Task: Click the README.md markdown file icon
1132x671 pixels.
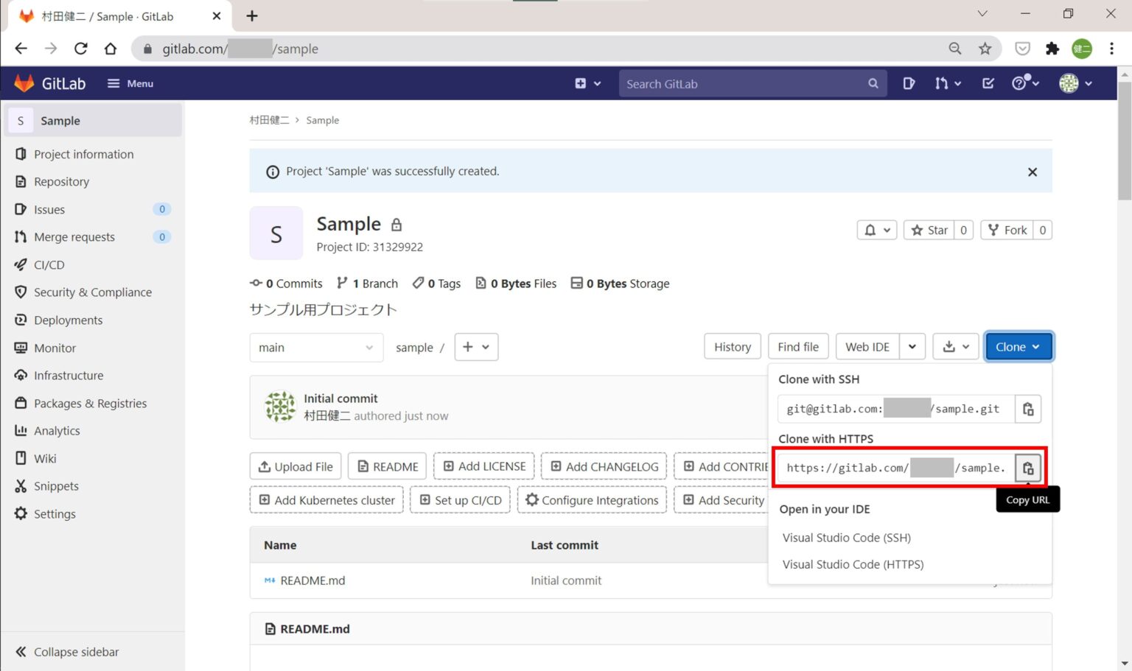Action: click(x=268, y=580)
